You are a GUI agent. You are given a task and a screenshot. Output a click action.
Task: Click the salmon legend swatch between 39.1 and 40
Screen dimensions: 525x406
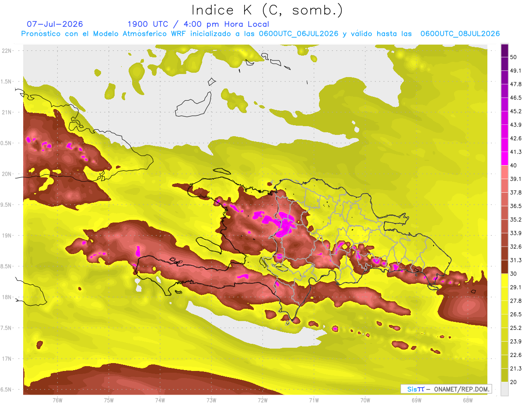coord(504,172)
